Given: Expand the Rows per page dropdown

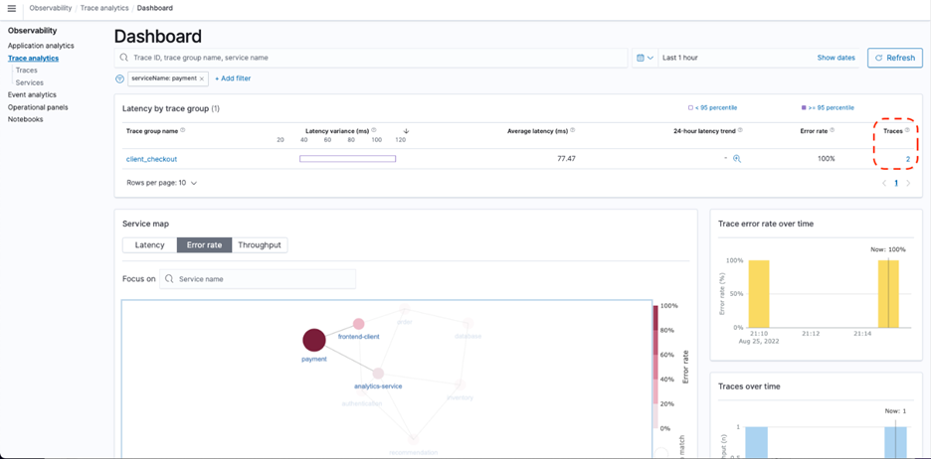Looking at the screenshot, I should (161, 183).
